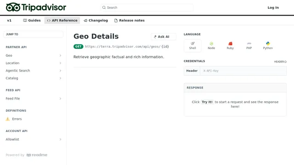Click the Ask AI button
The height and width of the screenshot is (165, 294).
164,37
